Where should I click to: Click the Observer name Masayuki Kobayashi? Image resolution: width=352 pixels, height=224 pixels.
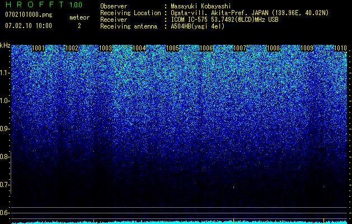(x=201, y=6)
